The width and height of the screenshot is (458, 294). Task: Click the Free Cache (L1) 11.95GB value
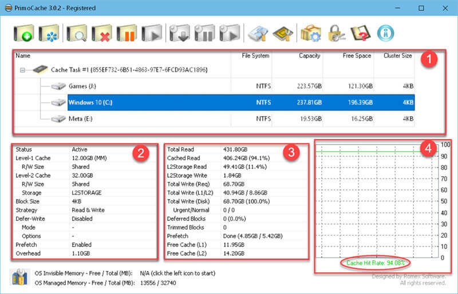(234, 245)
